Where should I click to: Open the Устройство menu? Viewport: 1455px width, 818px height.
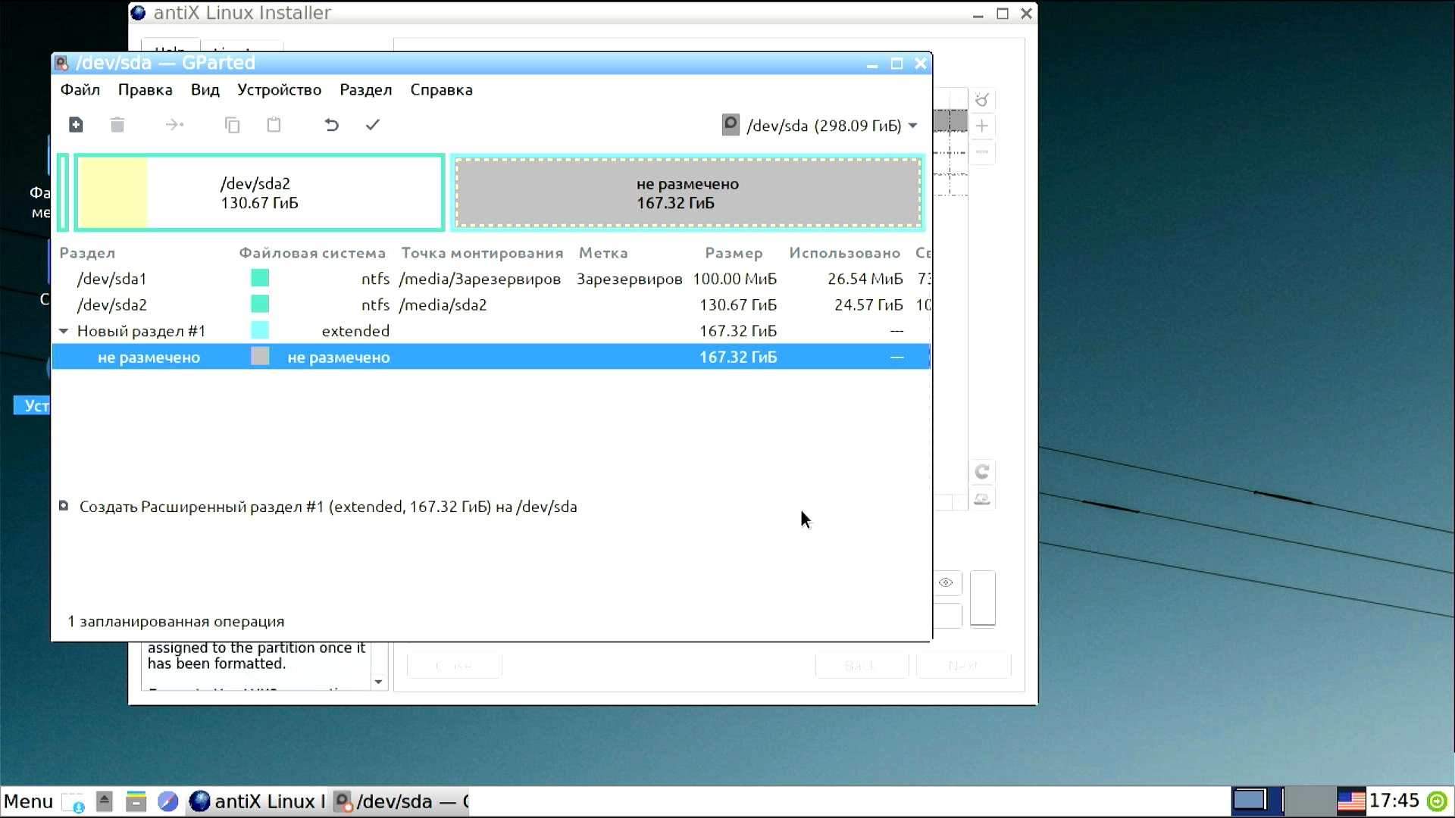279,89
